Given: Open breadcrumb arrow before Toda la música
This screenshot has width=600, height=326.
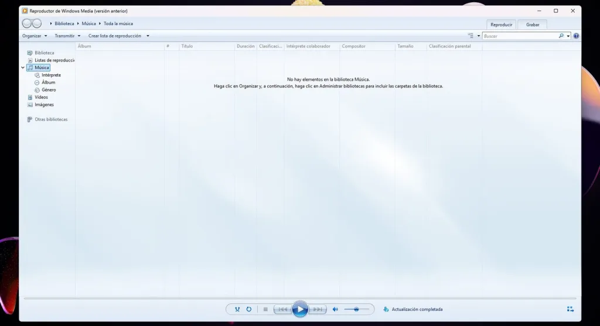Looking at the screenshot, I should pos(100,23).
